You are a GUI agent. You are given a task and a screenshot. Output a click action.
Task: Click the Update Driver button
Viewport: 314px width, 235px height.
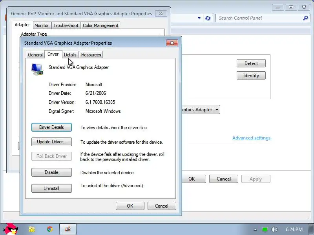pos(51,142)
